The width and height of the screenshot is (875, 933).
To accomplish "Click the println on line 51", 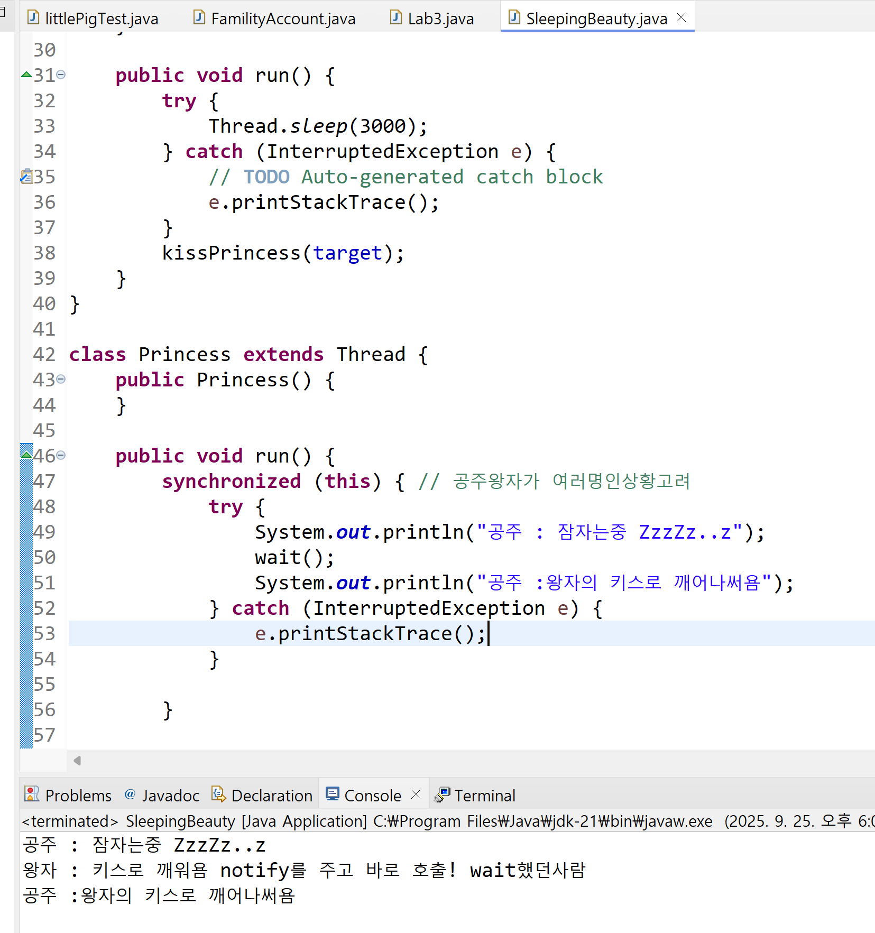I will point(524,583).
